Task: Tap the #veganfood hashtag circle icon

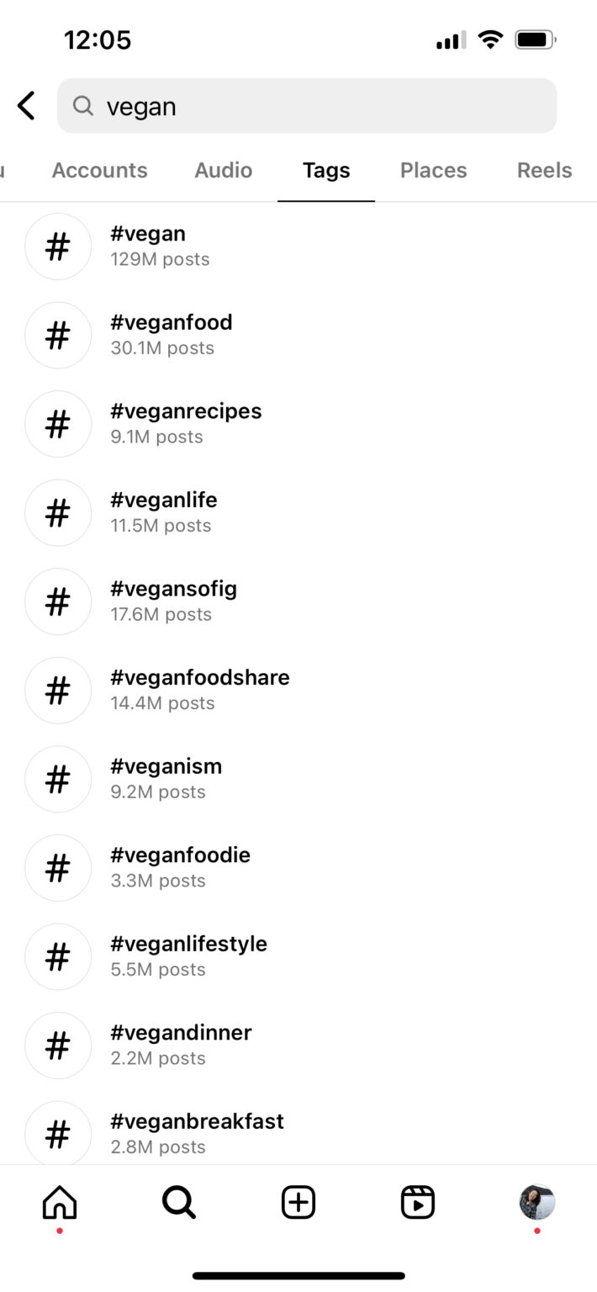Action: pos(58,335)
